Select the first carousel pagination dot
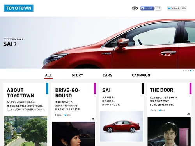The width and height of the screenshot is (195, 146). pos(183,70)
